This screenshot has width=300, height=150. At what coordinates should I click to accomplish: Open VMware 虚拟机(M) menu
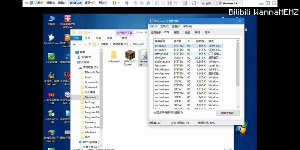(x=76, y=3)
